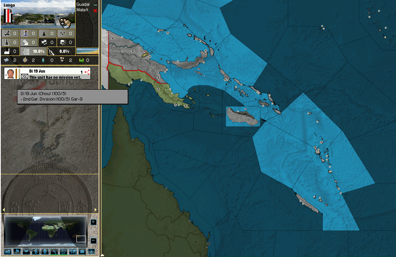396x257 pixels.
Task: Toggle the terrain map mode
Action: point(7,252)
